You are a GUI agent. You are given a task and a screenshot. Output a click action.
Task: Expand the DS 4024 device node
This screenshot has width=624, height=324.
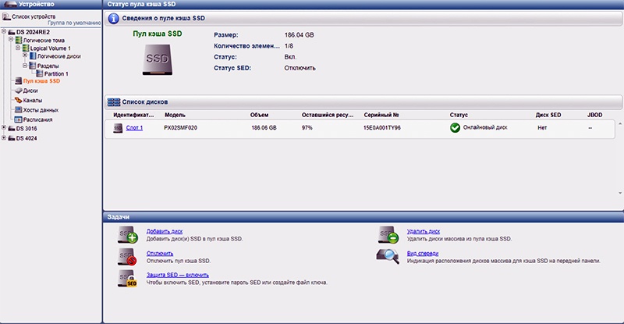pyautogui.click(x=4, y=137)
